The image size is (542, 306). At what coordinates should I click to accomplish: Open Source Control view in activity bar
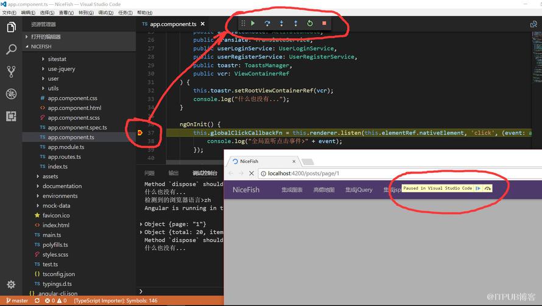point(11,72)
